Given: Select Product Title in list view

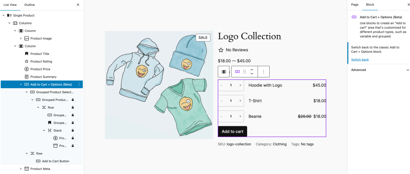Looking at the screenshot, I should 40,54.
